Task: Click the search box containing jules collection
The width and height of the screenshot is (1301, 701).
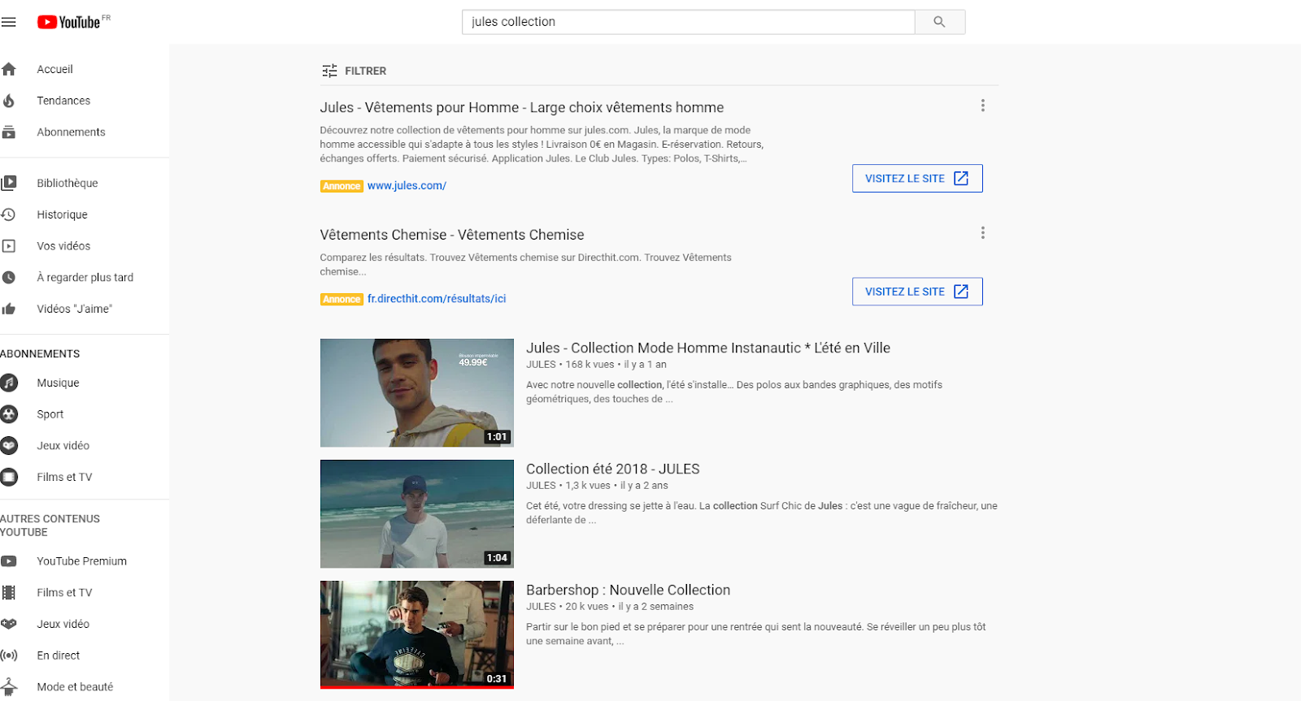Action: point(688,22)
